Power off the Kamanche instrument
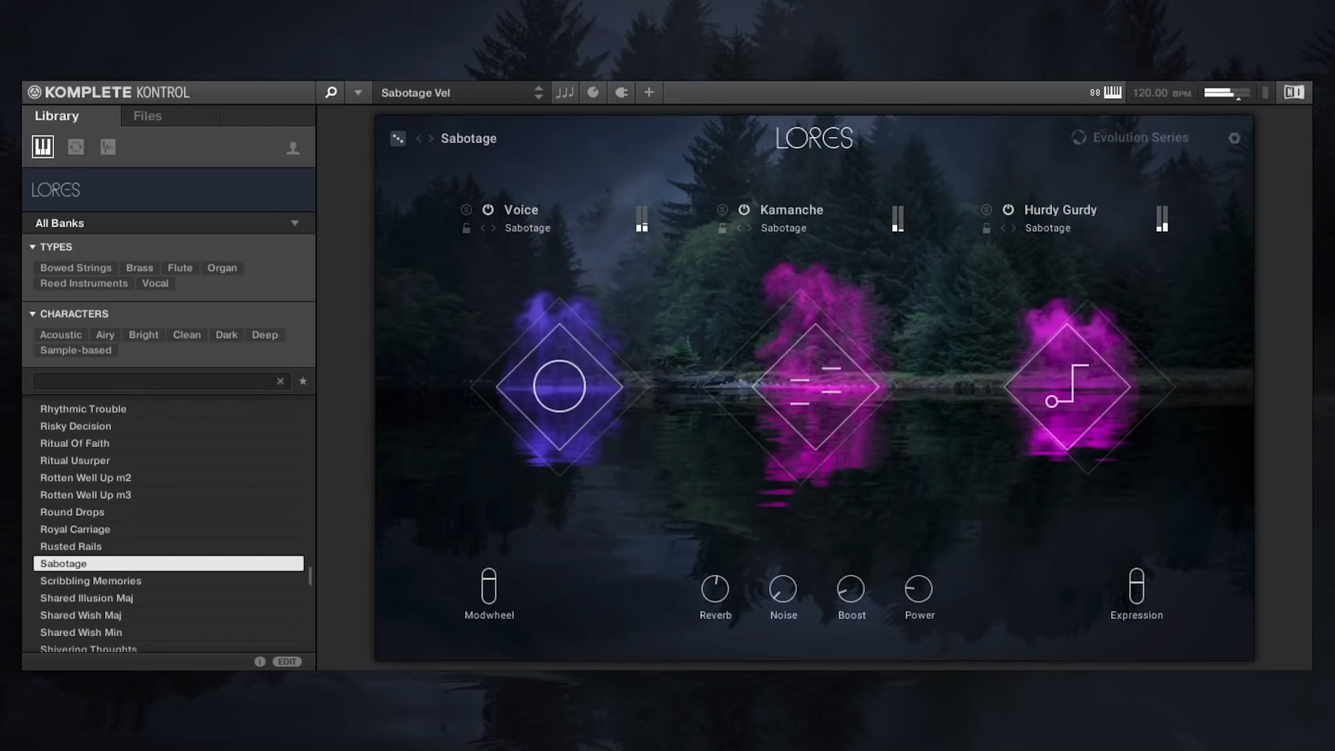This screenshot has height=751, width=1335. [744, 209]
